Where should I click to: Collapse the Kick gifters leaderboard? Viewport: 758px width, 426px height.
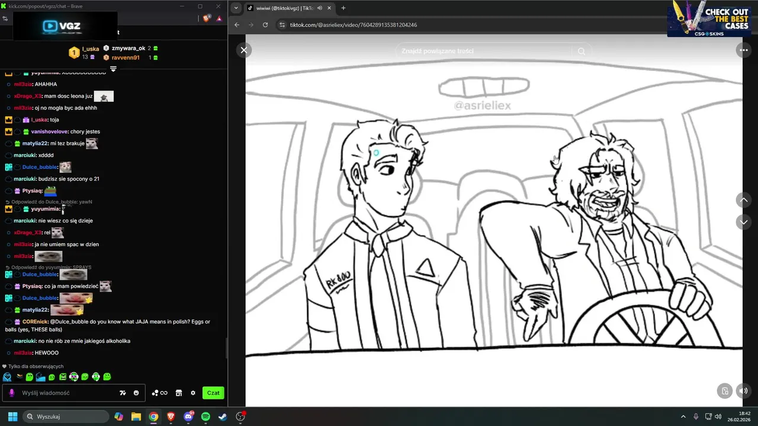[x=113, y=69]
